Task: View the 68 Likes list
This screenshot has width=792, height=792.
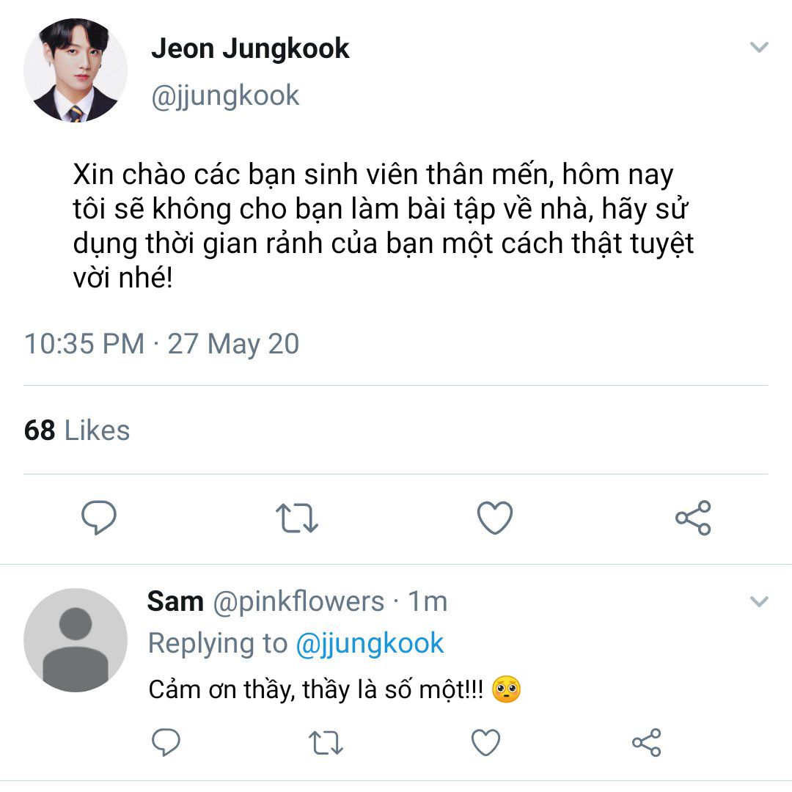Action: click(x=77, y=430)
